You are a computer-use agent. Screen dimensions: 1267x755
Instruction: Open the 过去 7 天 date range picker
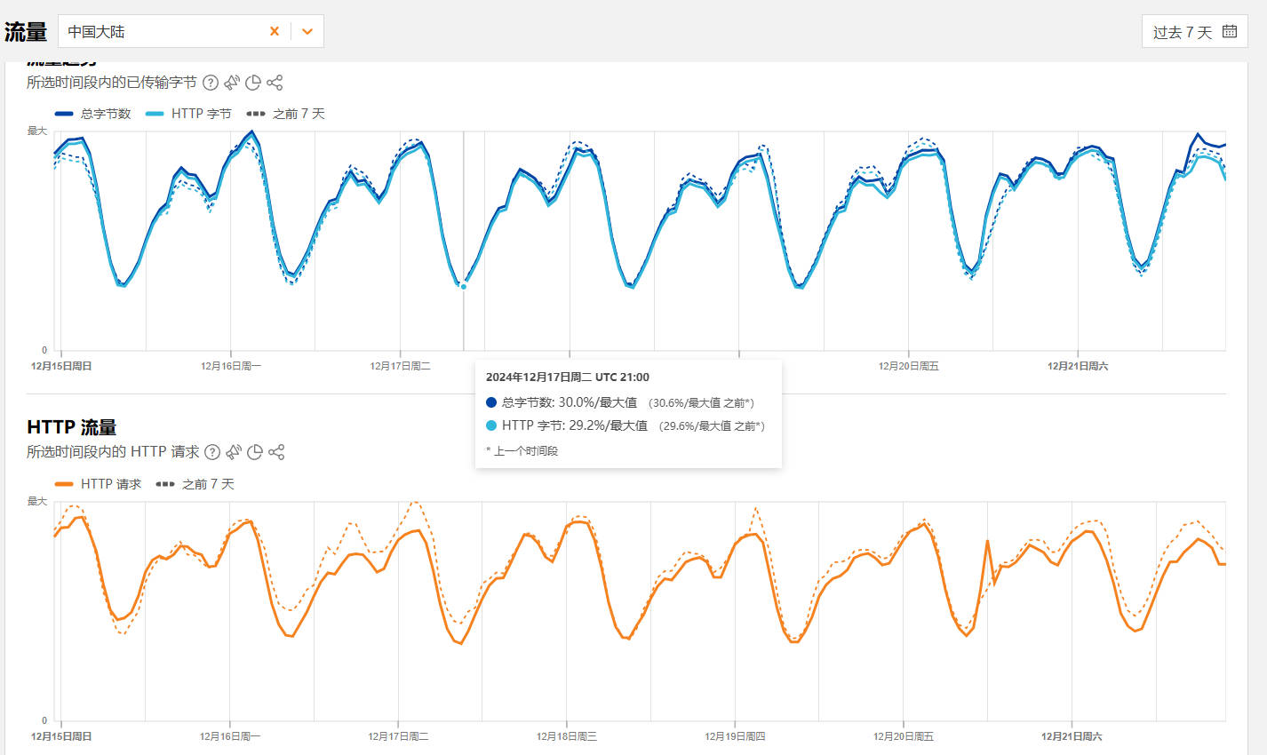1194,31
